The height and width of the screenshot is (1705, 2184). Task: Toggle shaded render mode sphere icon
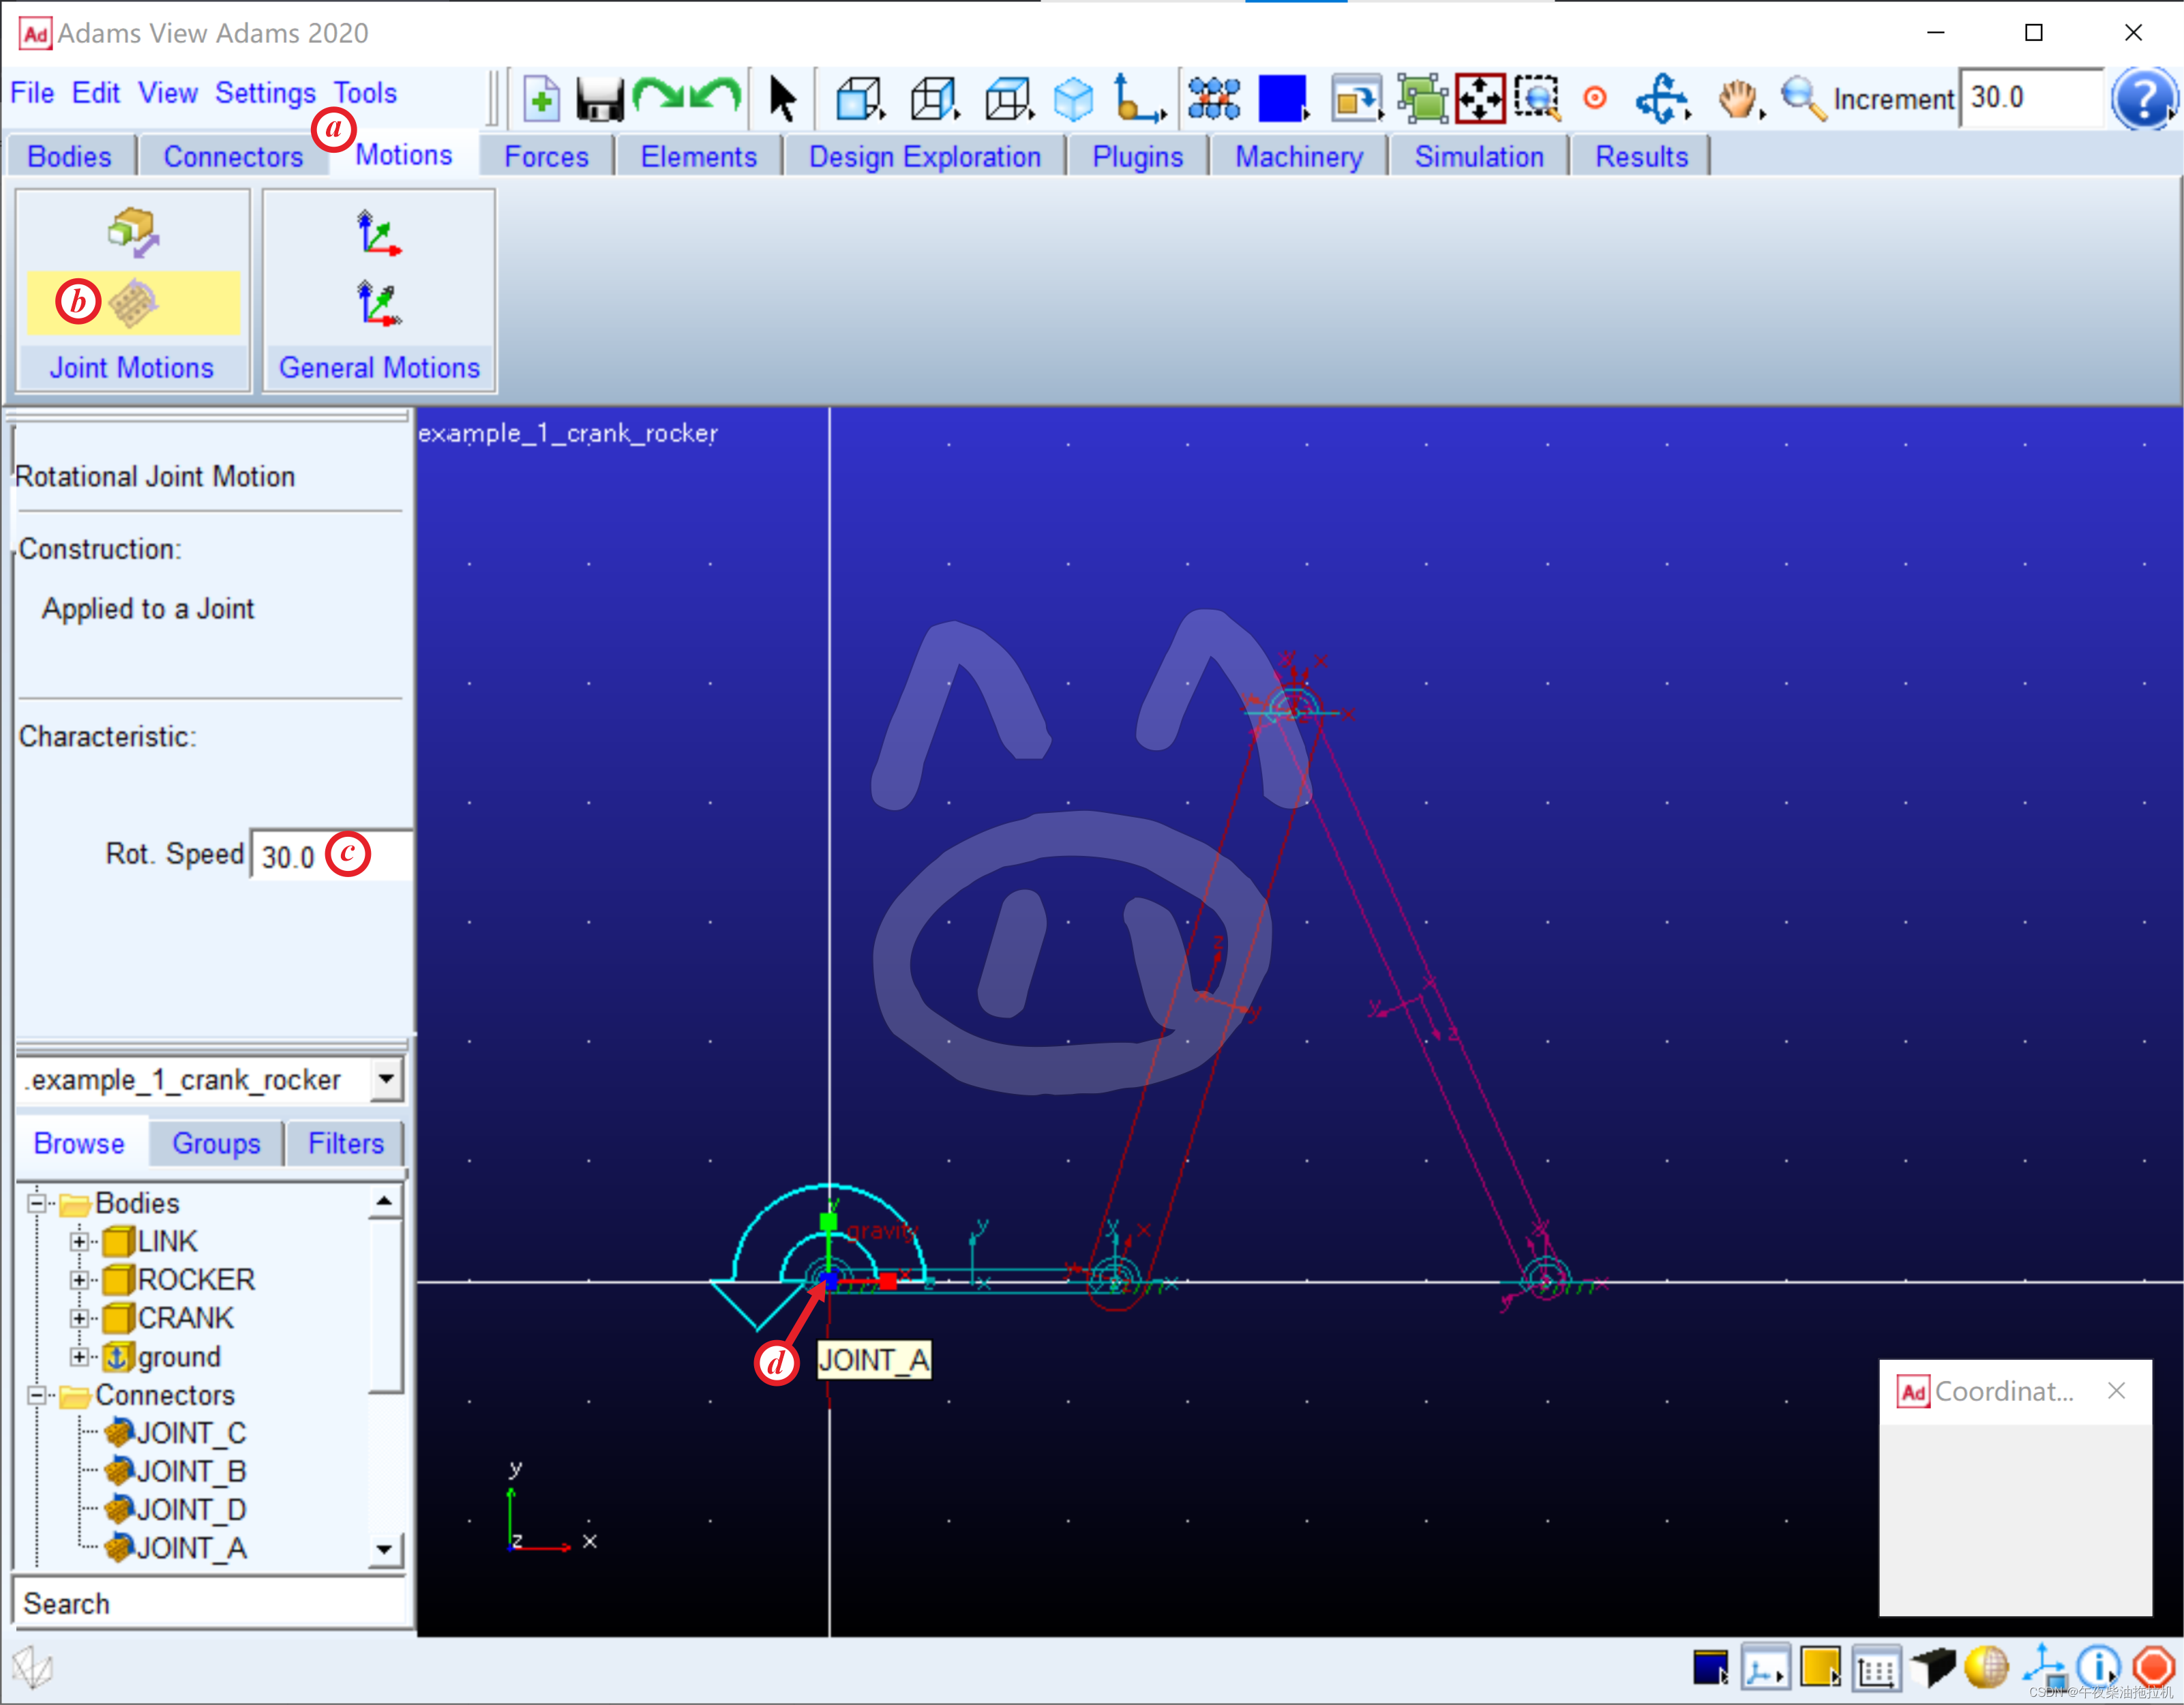click(x=1986, y=1667)
